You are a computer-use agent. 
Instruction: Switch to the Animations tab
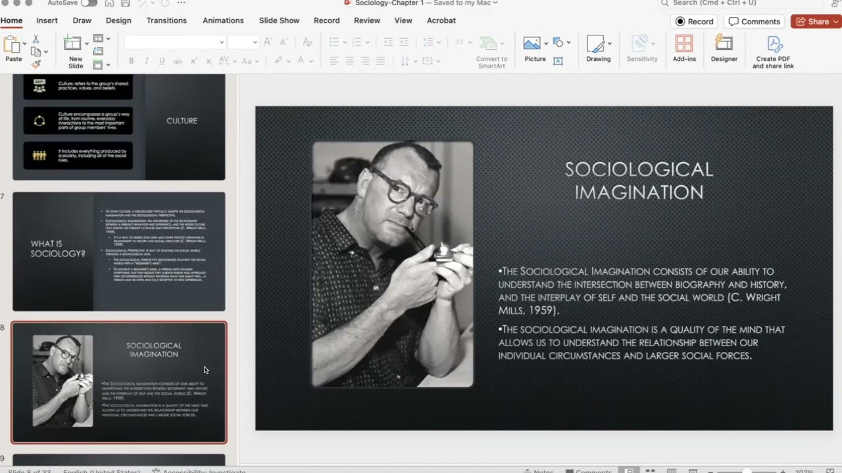click(223, 20)
